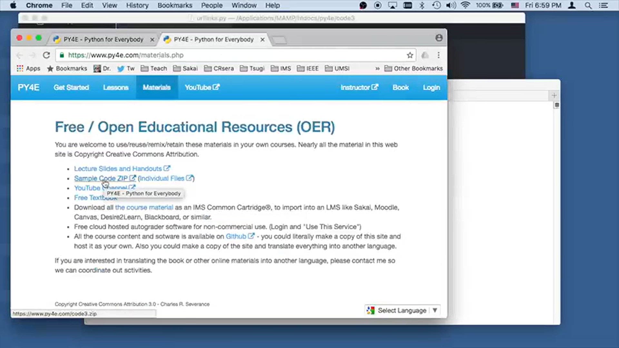The width and height of the screenshot is (619, 348).
Task: Open Lecture Slides and Handouts link
Action: click(122, 169)
